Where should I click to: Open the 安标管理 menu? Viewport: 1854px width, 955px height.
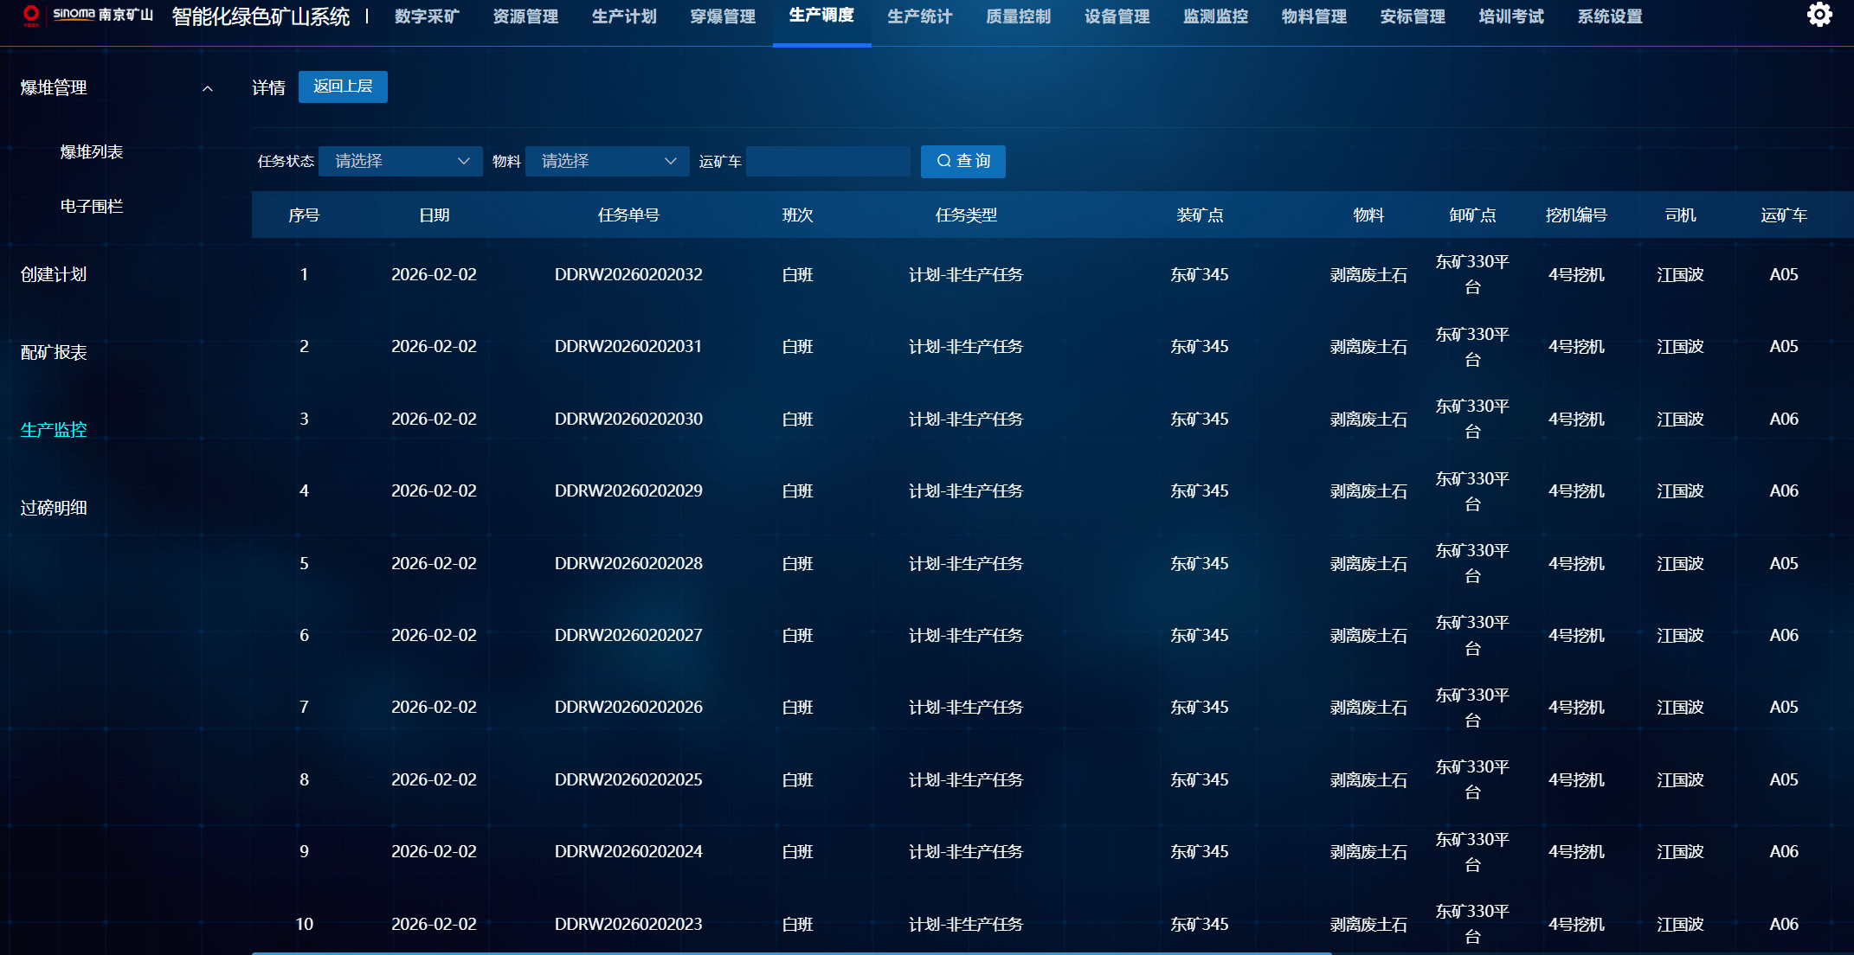(1413, 16)
